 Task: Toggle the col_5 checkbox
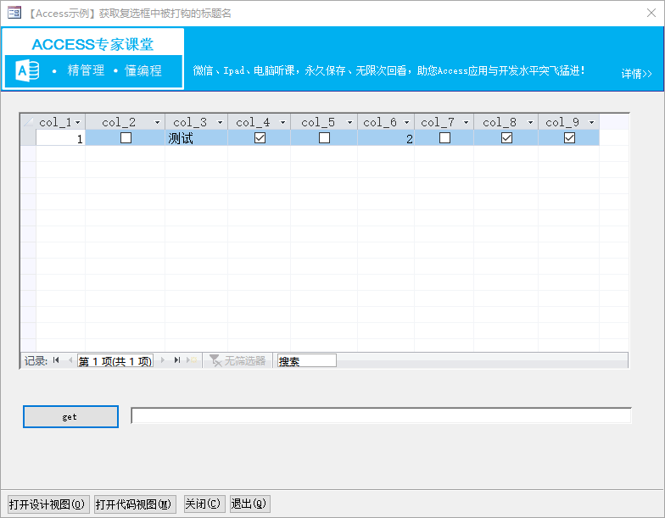[x=324, y=137]
